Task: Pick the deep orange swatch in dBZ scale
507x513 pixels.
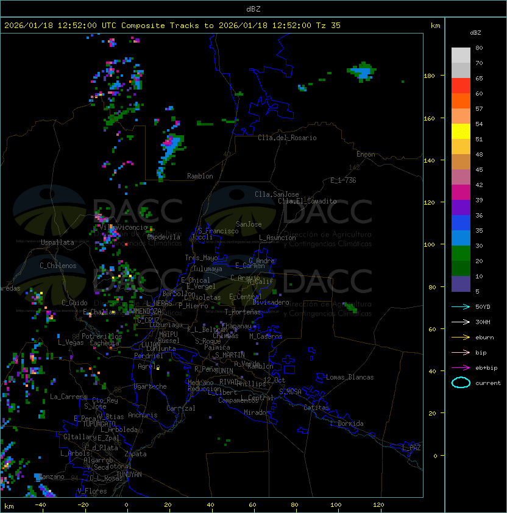Action: [461, 101]
